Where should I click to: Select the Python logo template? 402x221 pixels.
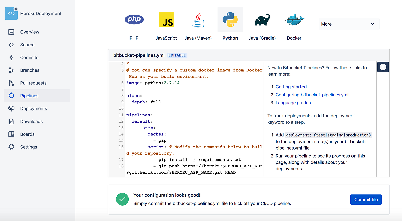point(230,19)
